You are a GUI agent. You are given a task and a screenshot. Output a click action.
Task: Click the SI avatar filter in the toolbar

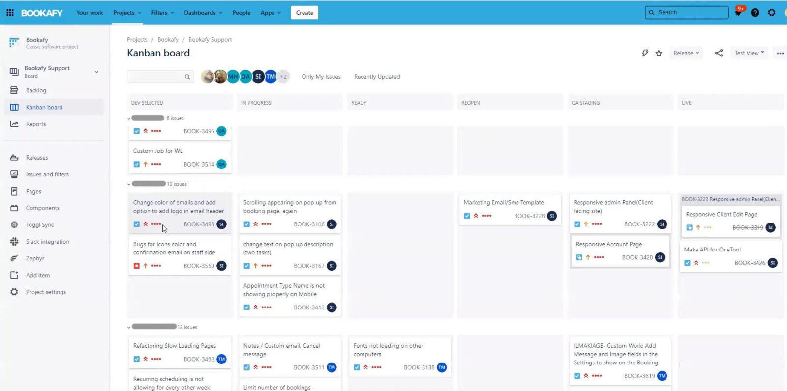click(x=258, y=77)
